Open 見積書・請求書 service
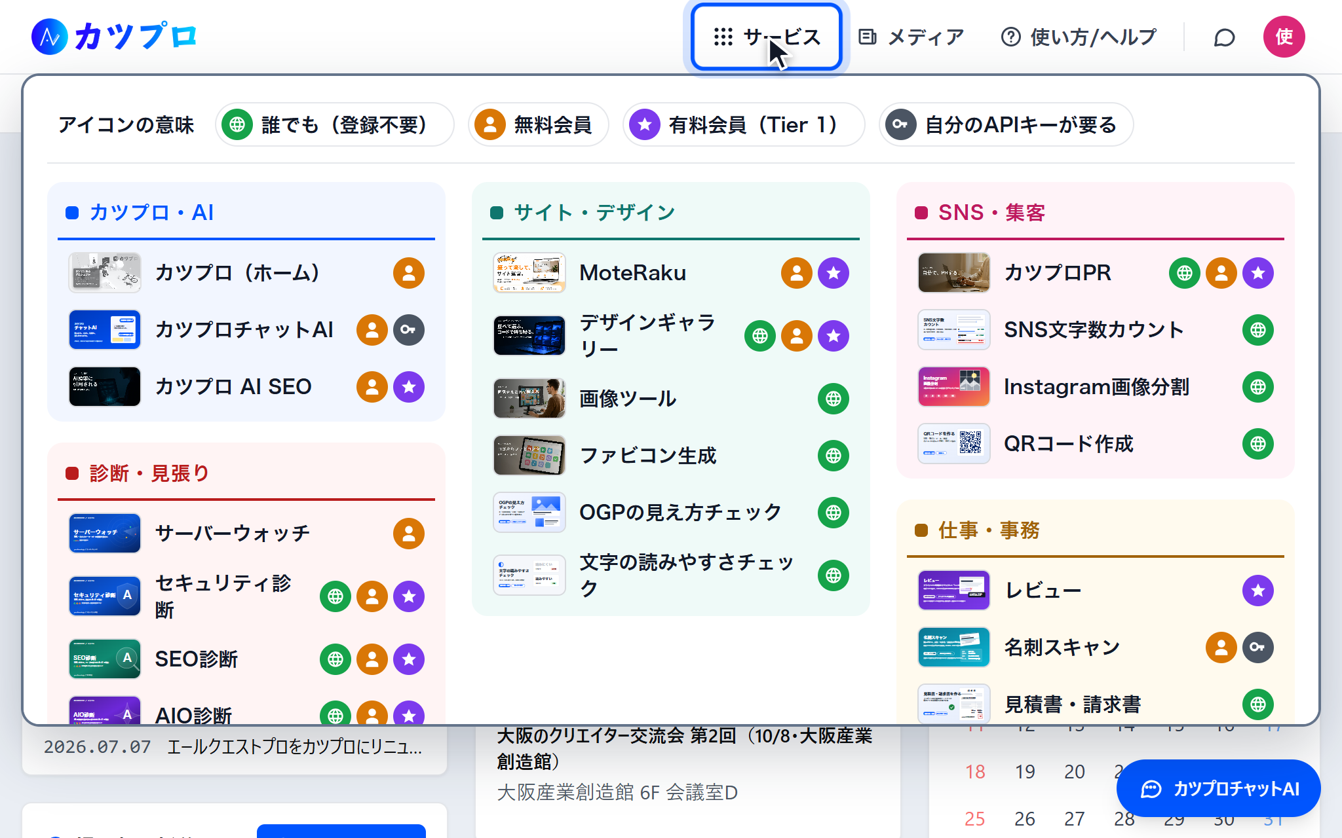 [x=1096, y=704]
